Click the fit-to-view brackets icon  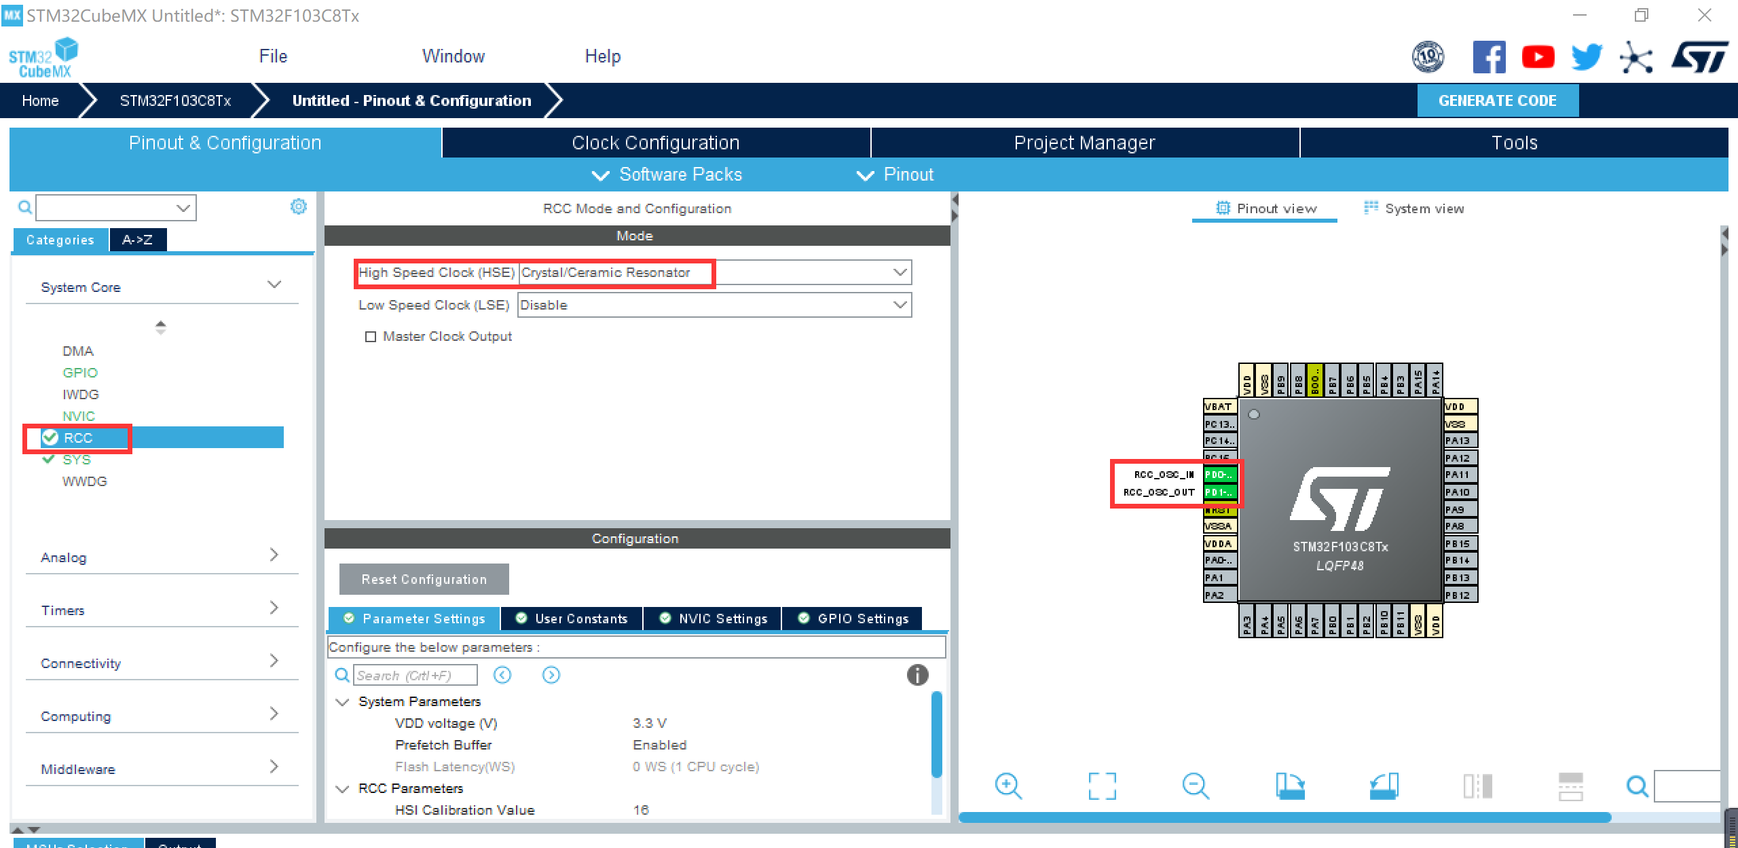(x=1101, y=786)
